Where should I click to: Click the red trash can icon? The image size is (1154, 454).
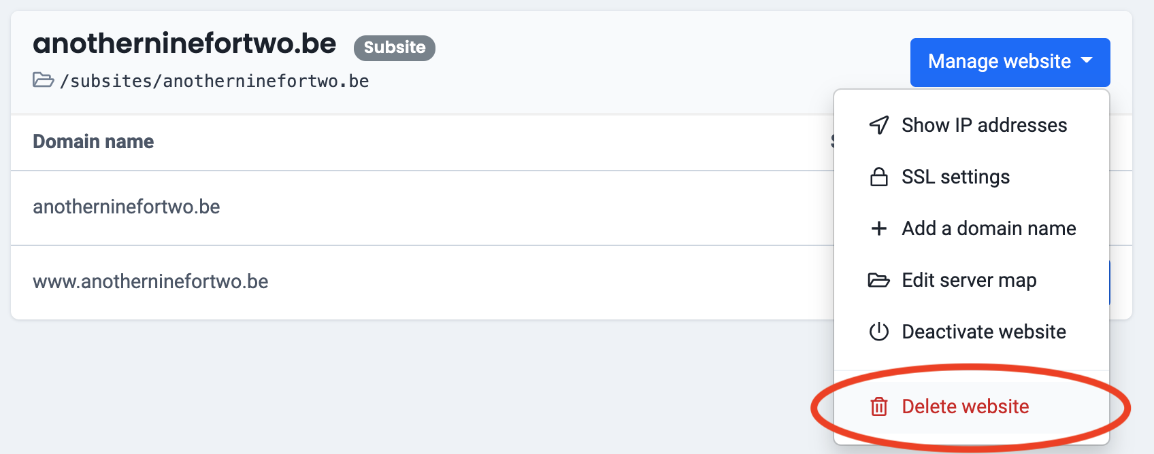point(879,406)
